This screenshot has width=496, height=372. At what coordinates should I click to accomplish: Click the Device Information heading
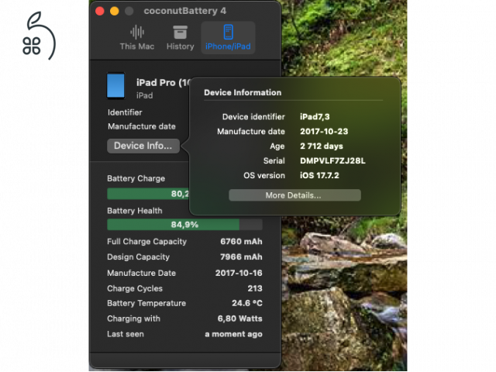(243, 92)
